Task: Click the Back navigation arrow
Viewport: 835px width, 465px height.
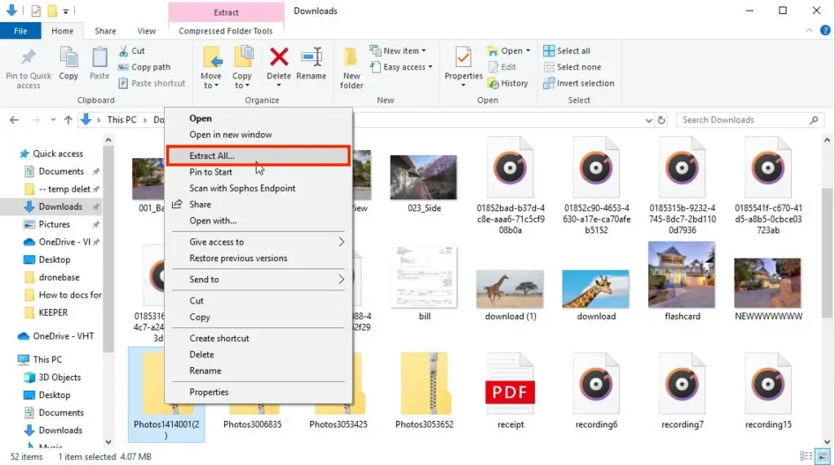Action: pyautogui.click(x=15, y=120)
